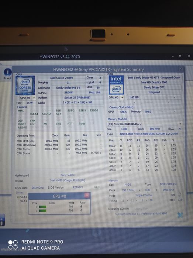The height and width of the screenshot is (258, 193).
Task: Select the Intel Core i5-2430M name field
Action: pos(61,78)
